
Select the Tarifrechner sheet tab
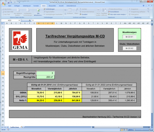(x=15, y=127)
